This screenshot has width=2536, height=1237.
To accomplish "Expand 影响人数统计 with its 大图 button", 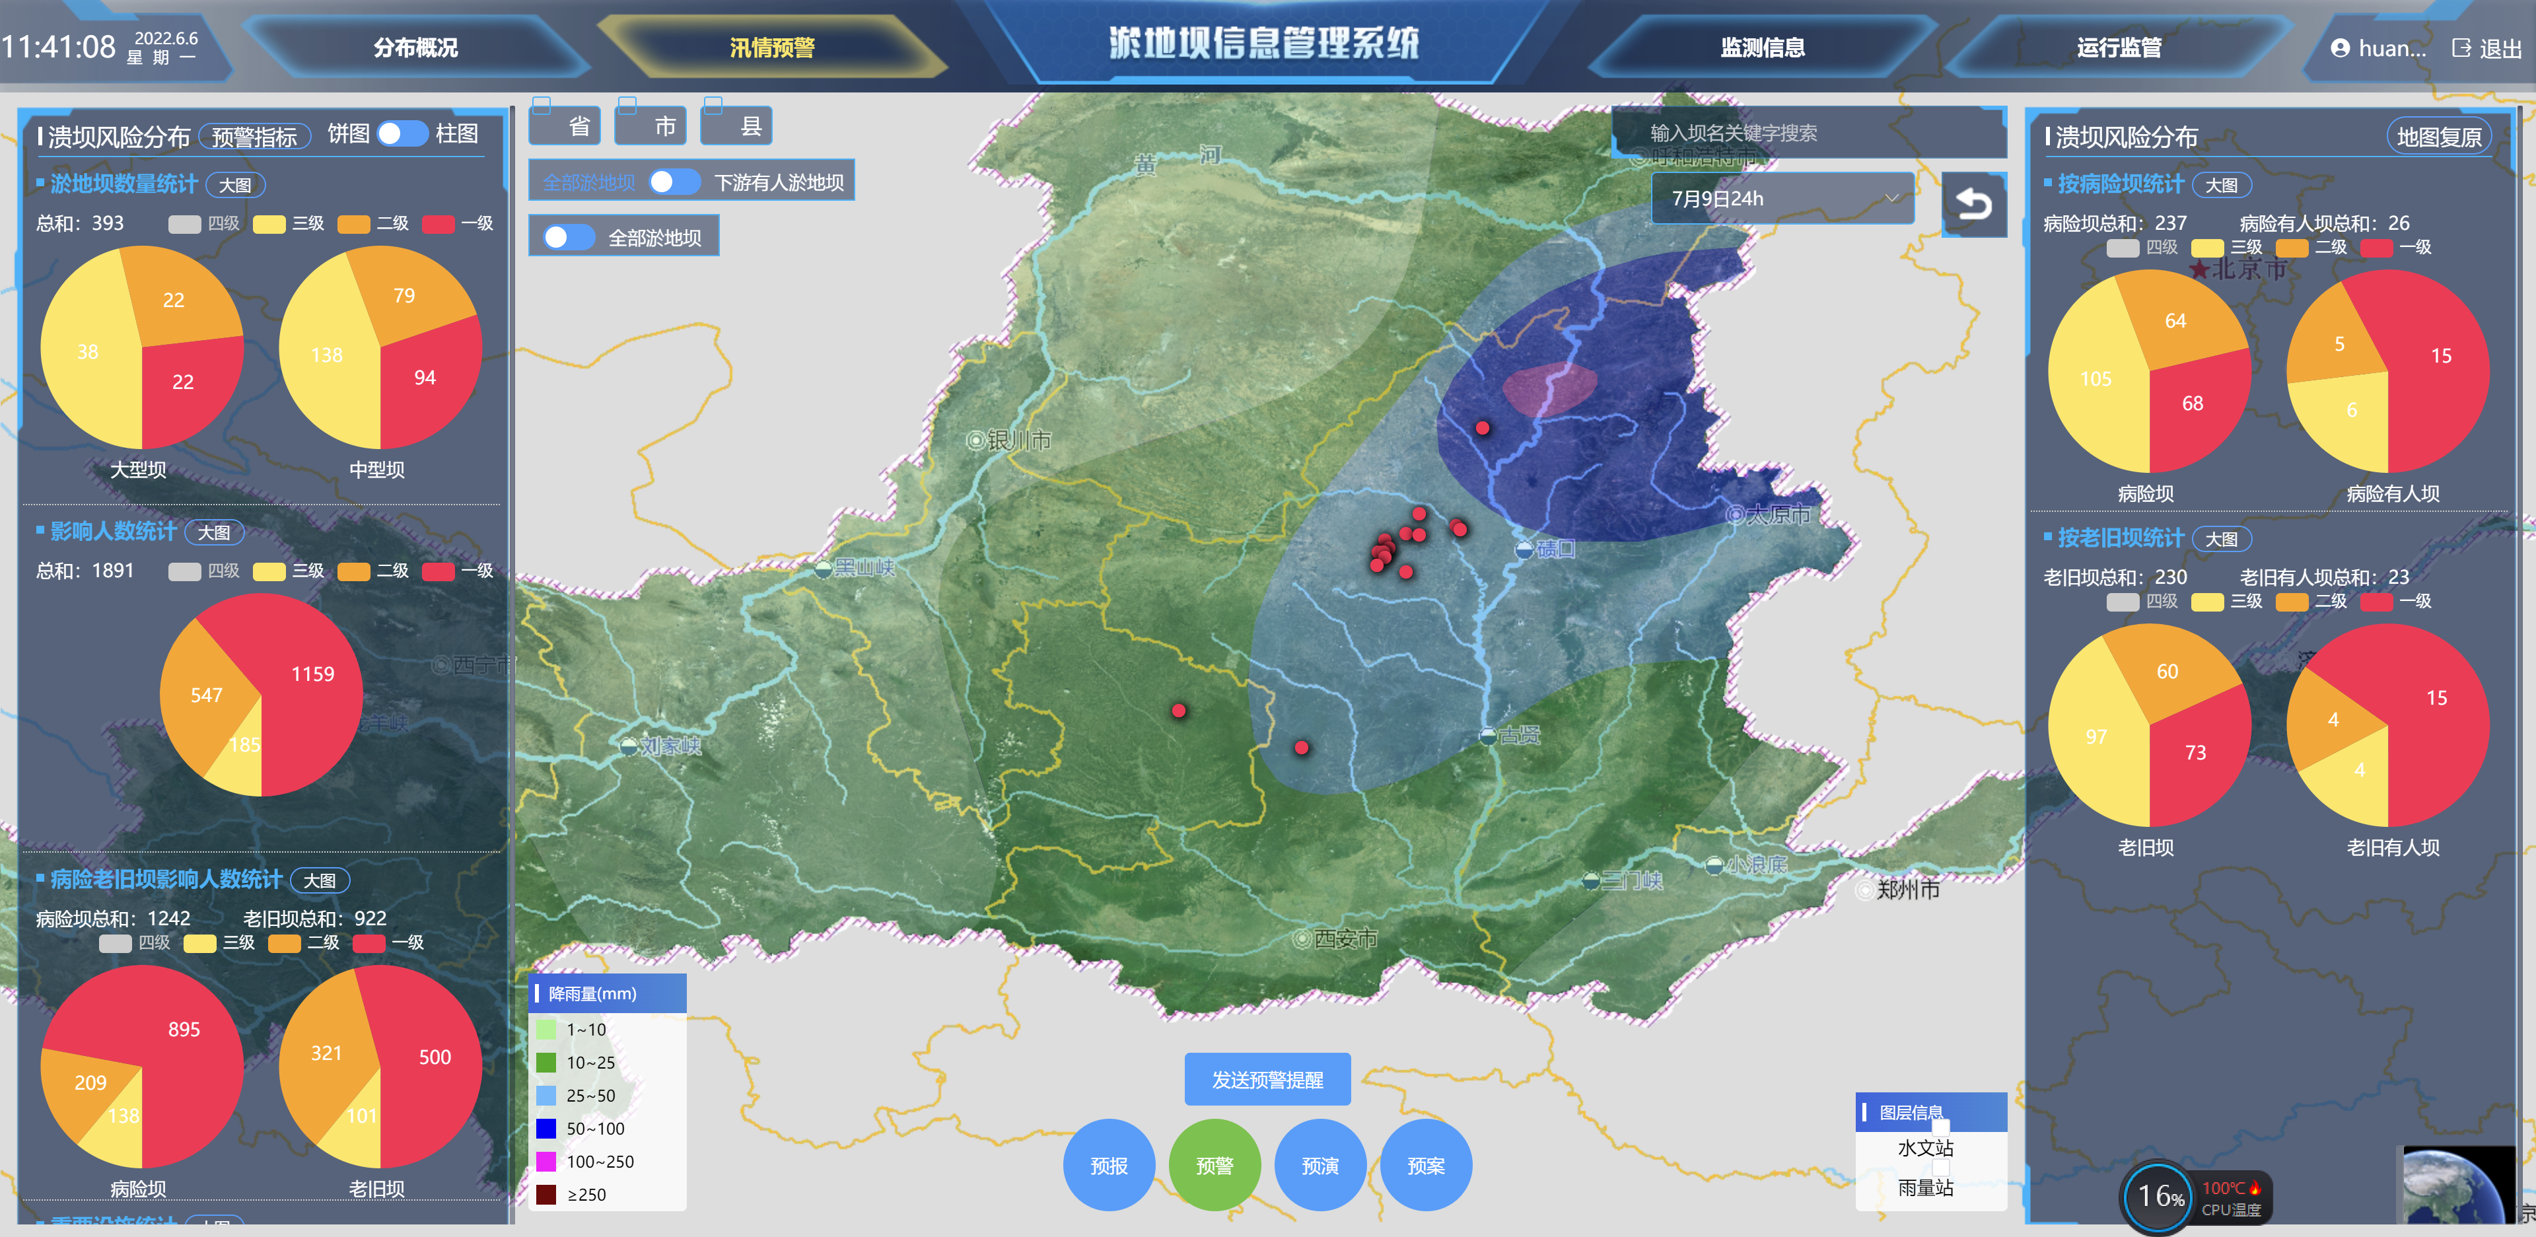I will point(213,533).
